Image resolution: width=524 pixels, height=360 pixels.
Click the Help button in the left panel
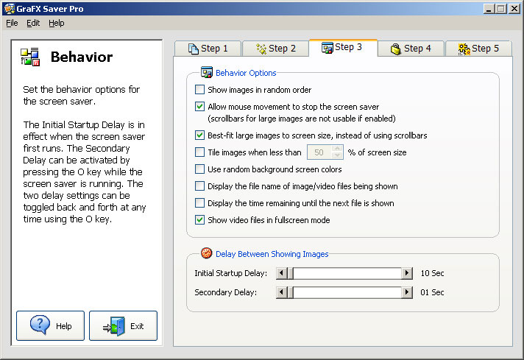(51, 325)
